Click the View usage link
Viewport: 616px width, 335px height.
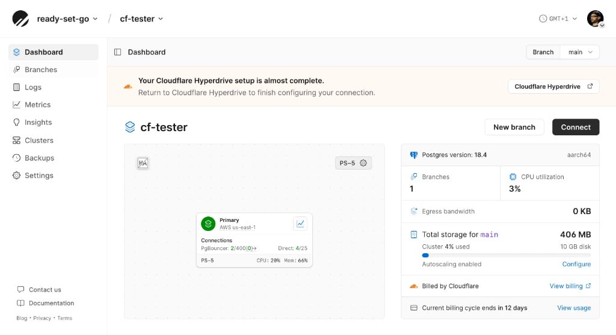click(574, 308)
